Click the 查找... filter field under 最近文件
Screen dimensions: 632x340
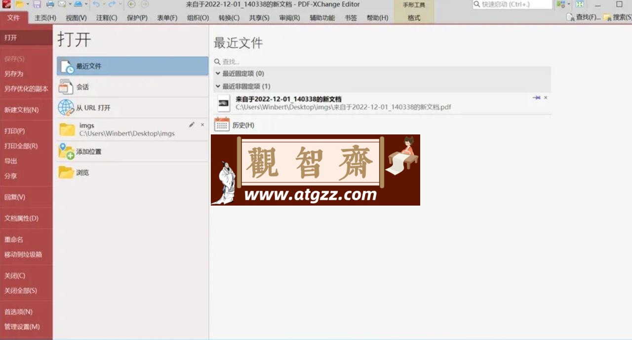pyautogui.click(x=382, y=62)
